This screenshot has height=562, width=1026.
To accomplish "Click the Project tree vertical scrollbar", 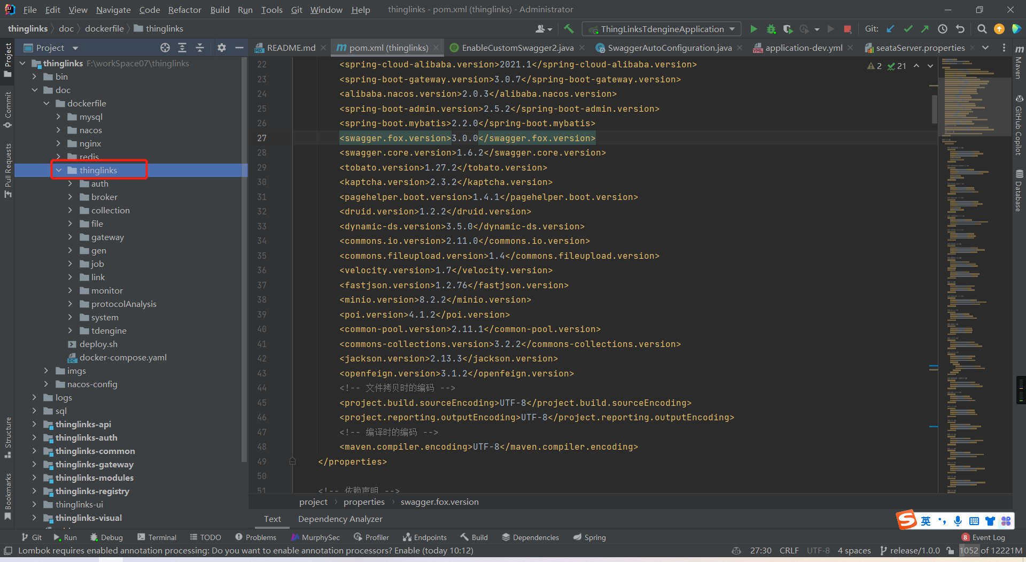I will pyautogui.click(x=244, y=259).
